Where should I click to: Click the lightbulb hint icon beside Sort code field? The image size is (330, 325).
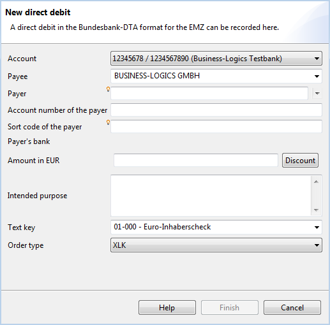click(108, 122)
